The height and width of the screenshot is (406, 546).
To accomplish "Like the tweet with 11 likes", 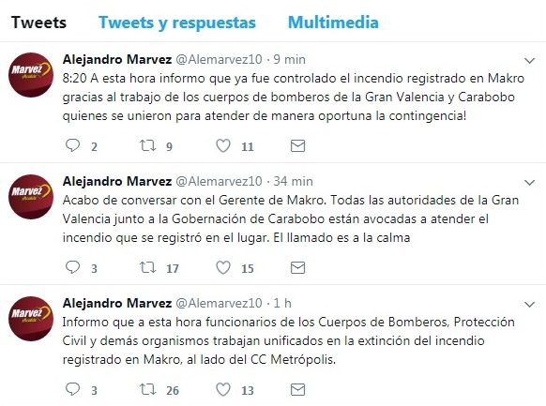I will click(x=223, y=145).
